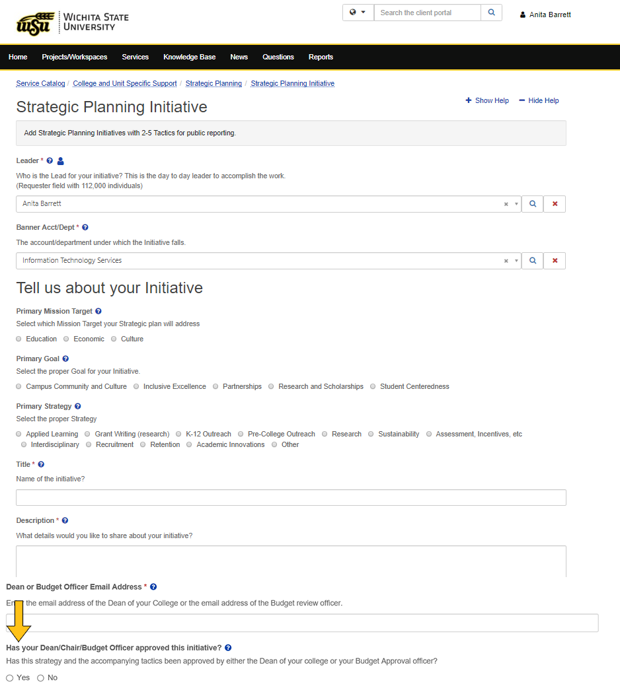620x690 pixels.
Task: Select Student Centeredness goal
Action: coord(373,386)
